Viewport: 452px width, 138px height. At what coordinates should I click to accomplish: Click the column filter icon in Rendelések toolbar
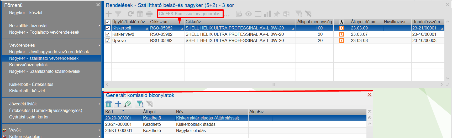coord(298,14)
